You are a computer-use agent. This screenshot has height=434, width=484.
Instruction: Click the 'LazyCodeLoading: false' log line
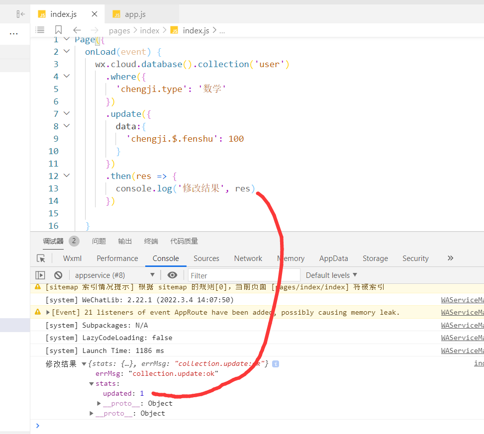109,338
